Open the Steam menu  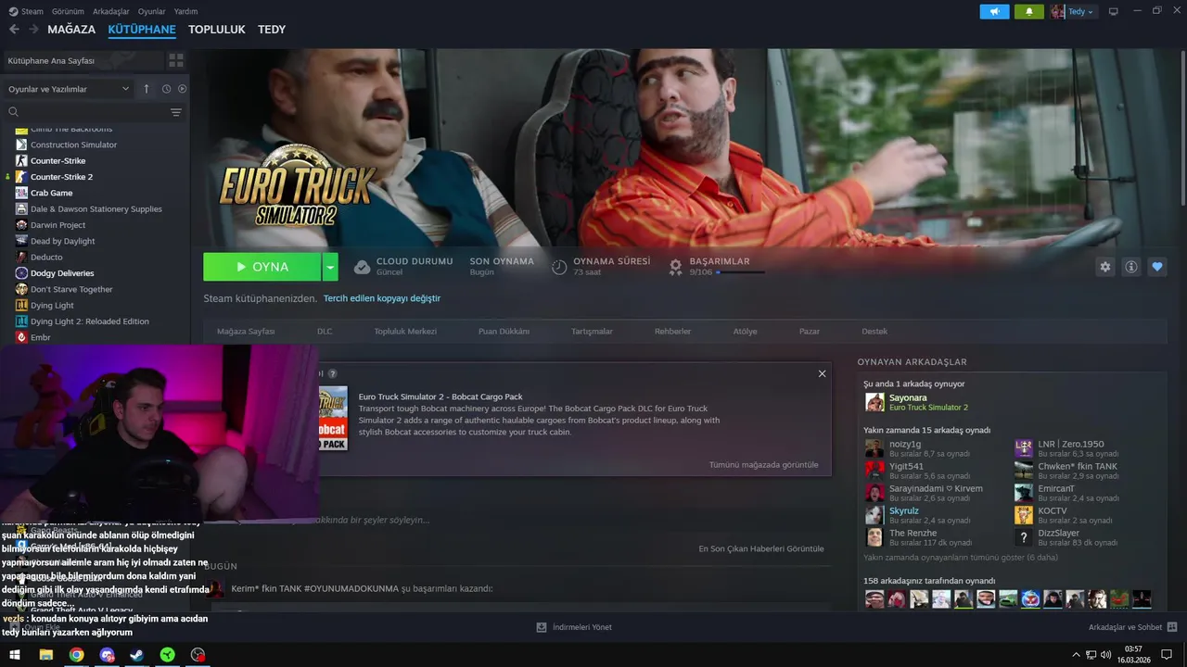[32, 11]
